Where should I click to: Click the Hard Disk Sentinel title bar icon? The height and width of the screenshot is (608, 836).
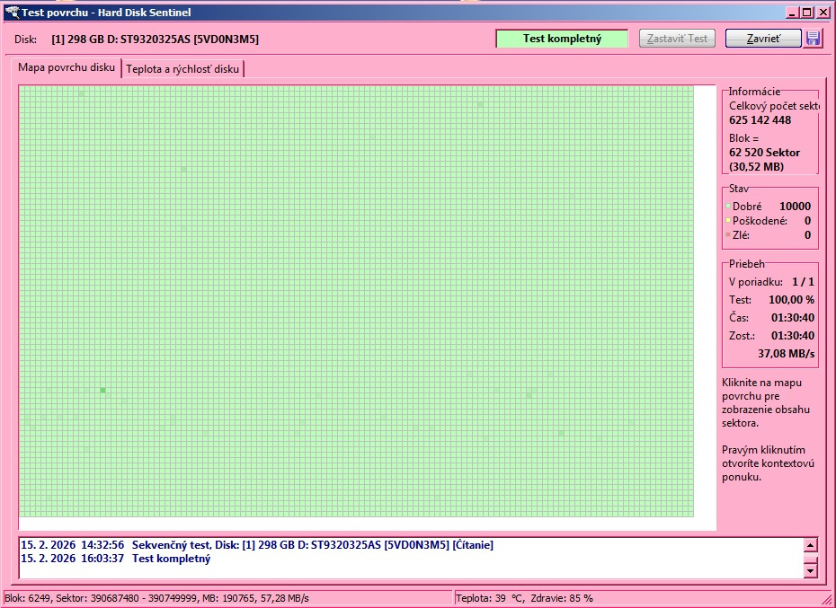[x=12, y=13]
